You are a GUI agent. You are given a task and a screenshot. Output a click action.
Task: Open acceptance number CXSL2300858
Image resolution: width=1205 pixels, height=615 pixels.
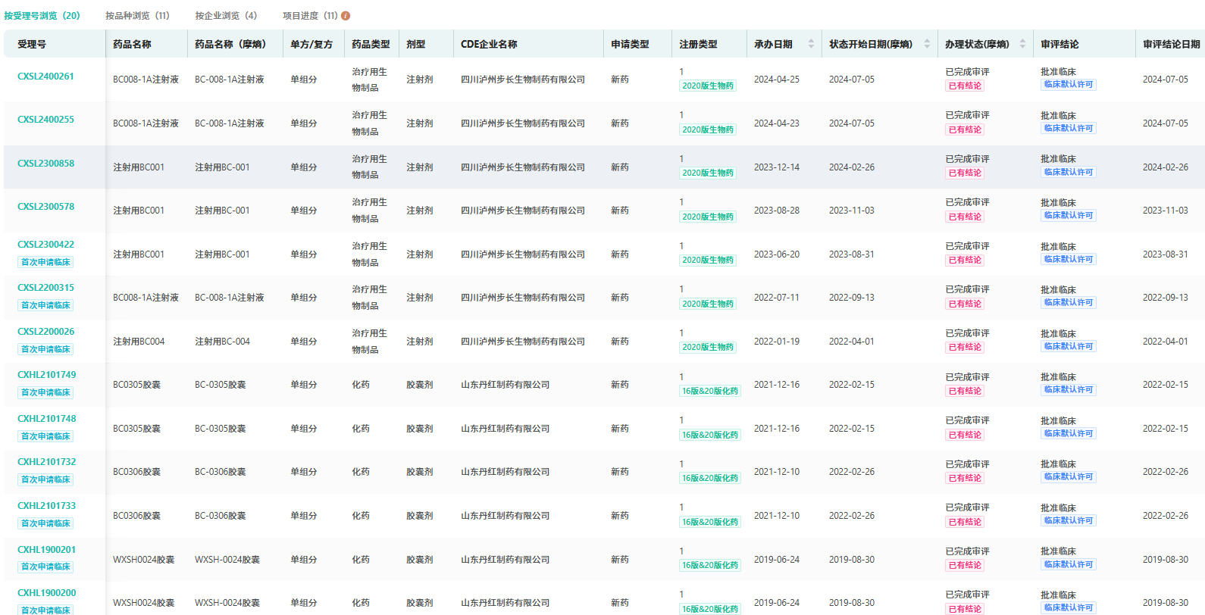click(46, 164)
